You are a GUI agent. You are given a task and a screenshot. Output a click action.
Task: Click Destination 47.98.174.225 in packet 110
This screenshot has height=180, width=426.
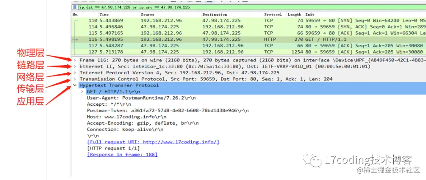pos(221,20)
